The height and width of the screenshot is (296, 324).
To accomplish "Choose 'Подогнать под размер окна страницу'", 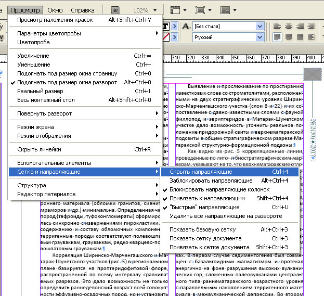I will coord(85,73).
